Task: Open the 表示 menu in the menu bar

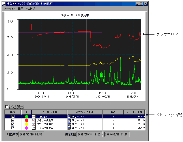Action: (x=20, y=9)
